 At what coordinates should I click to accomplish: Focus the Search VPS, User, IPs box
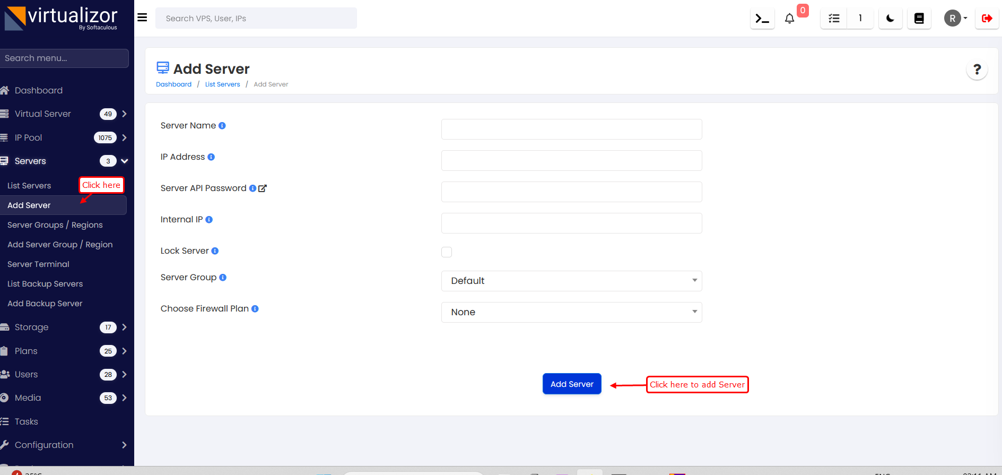point(256,19)
